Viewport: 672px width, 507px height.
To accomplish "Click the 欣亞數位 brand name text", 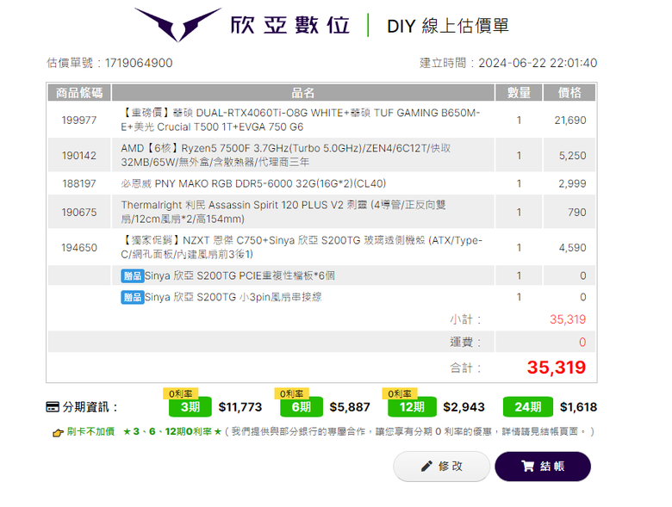I will tap(290, 25).
